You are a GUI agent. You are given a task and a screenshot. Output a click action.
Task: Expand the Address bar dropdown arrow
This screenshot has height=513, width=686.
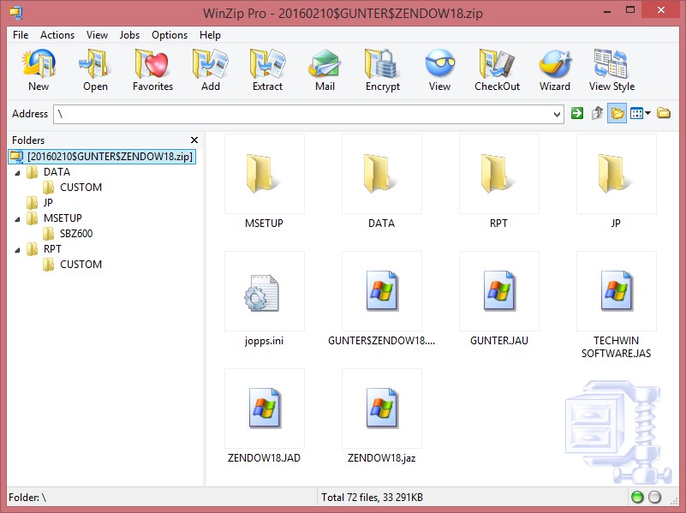pyautogui.click(x=557, y=115)
